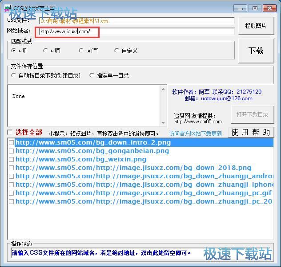
Task: Check the box for bg_down_zhuangji_pc.gif
Action: pyautogui.click(x=11, y=193)
